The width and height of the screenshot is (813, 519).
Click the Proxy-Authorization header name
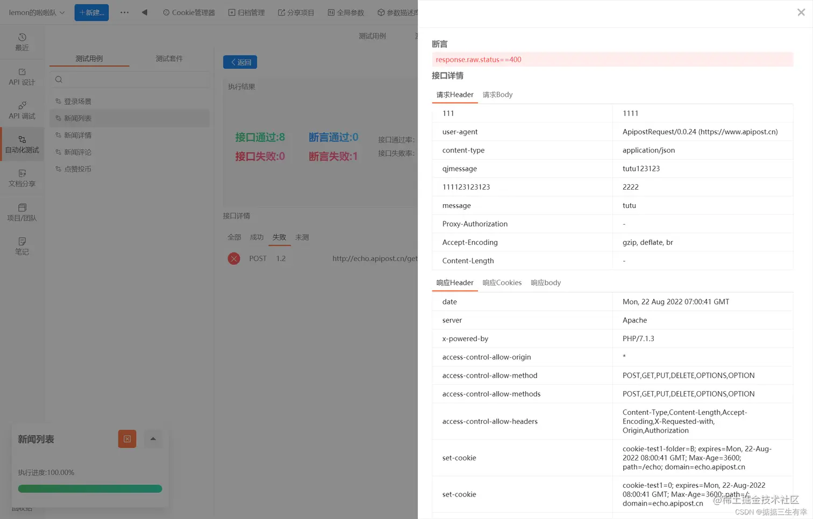pos(475,224)
